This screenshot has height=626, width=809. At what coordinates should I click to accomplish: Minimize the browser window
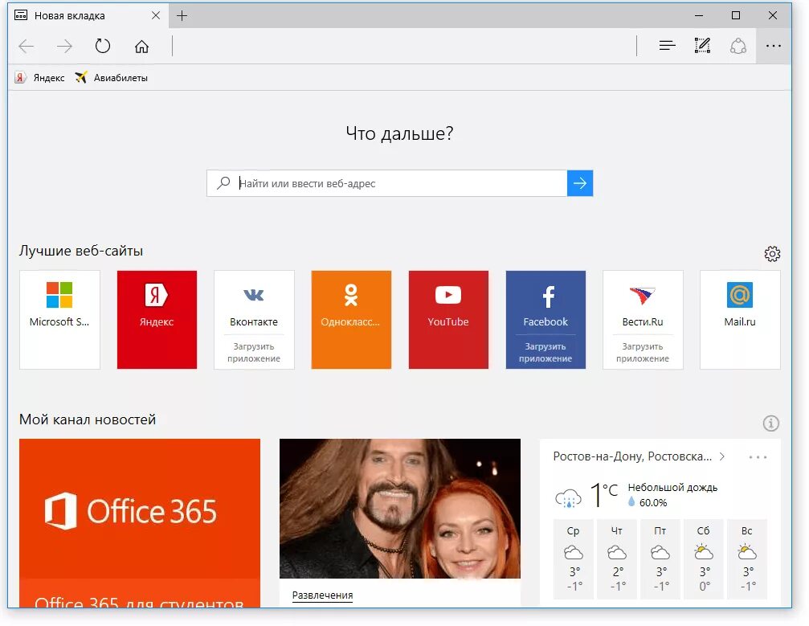[699, 15]
